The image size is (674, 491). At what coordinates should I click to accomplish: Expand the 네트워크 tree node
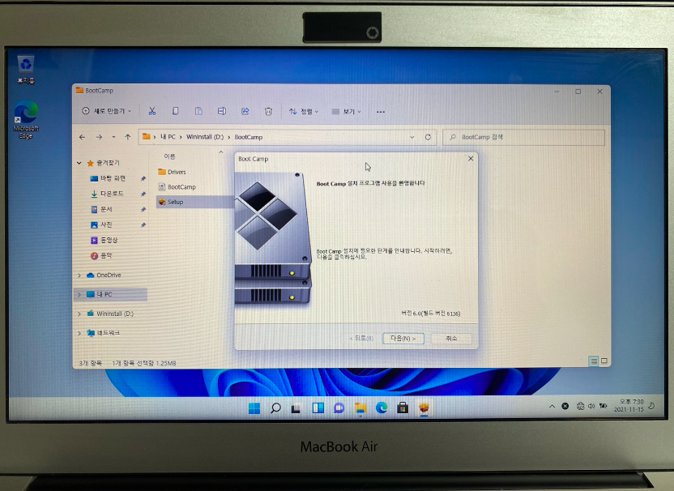coord(79,333)
